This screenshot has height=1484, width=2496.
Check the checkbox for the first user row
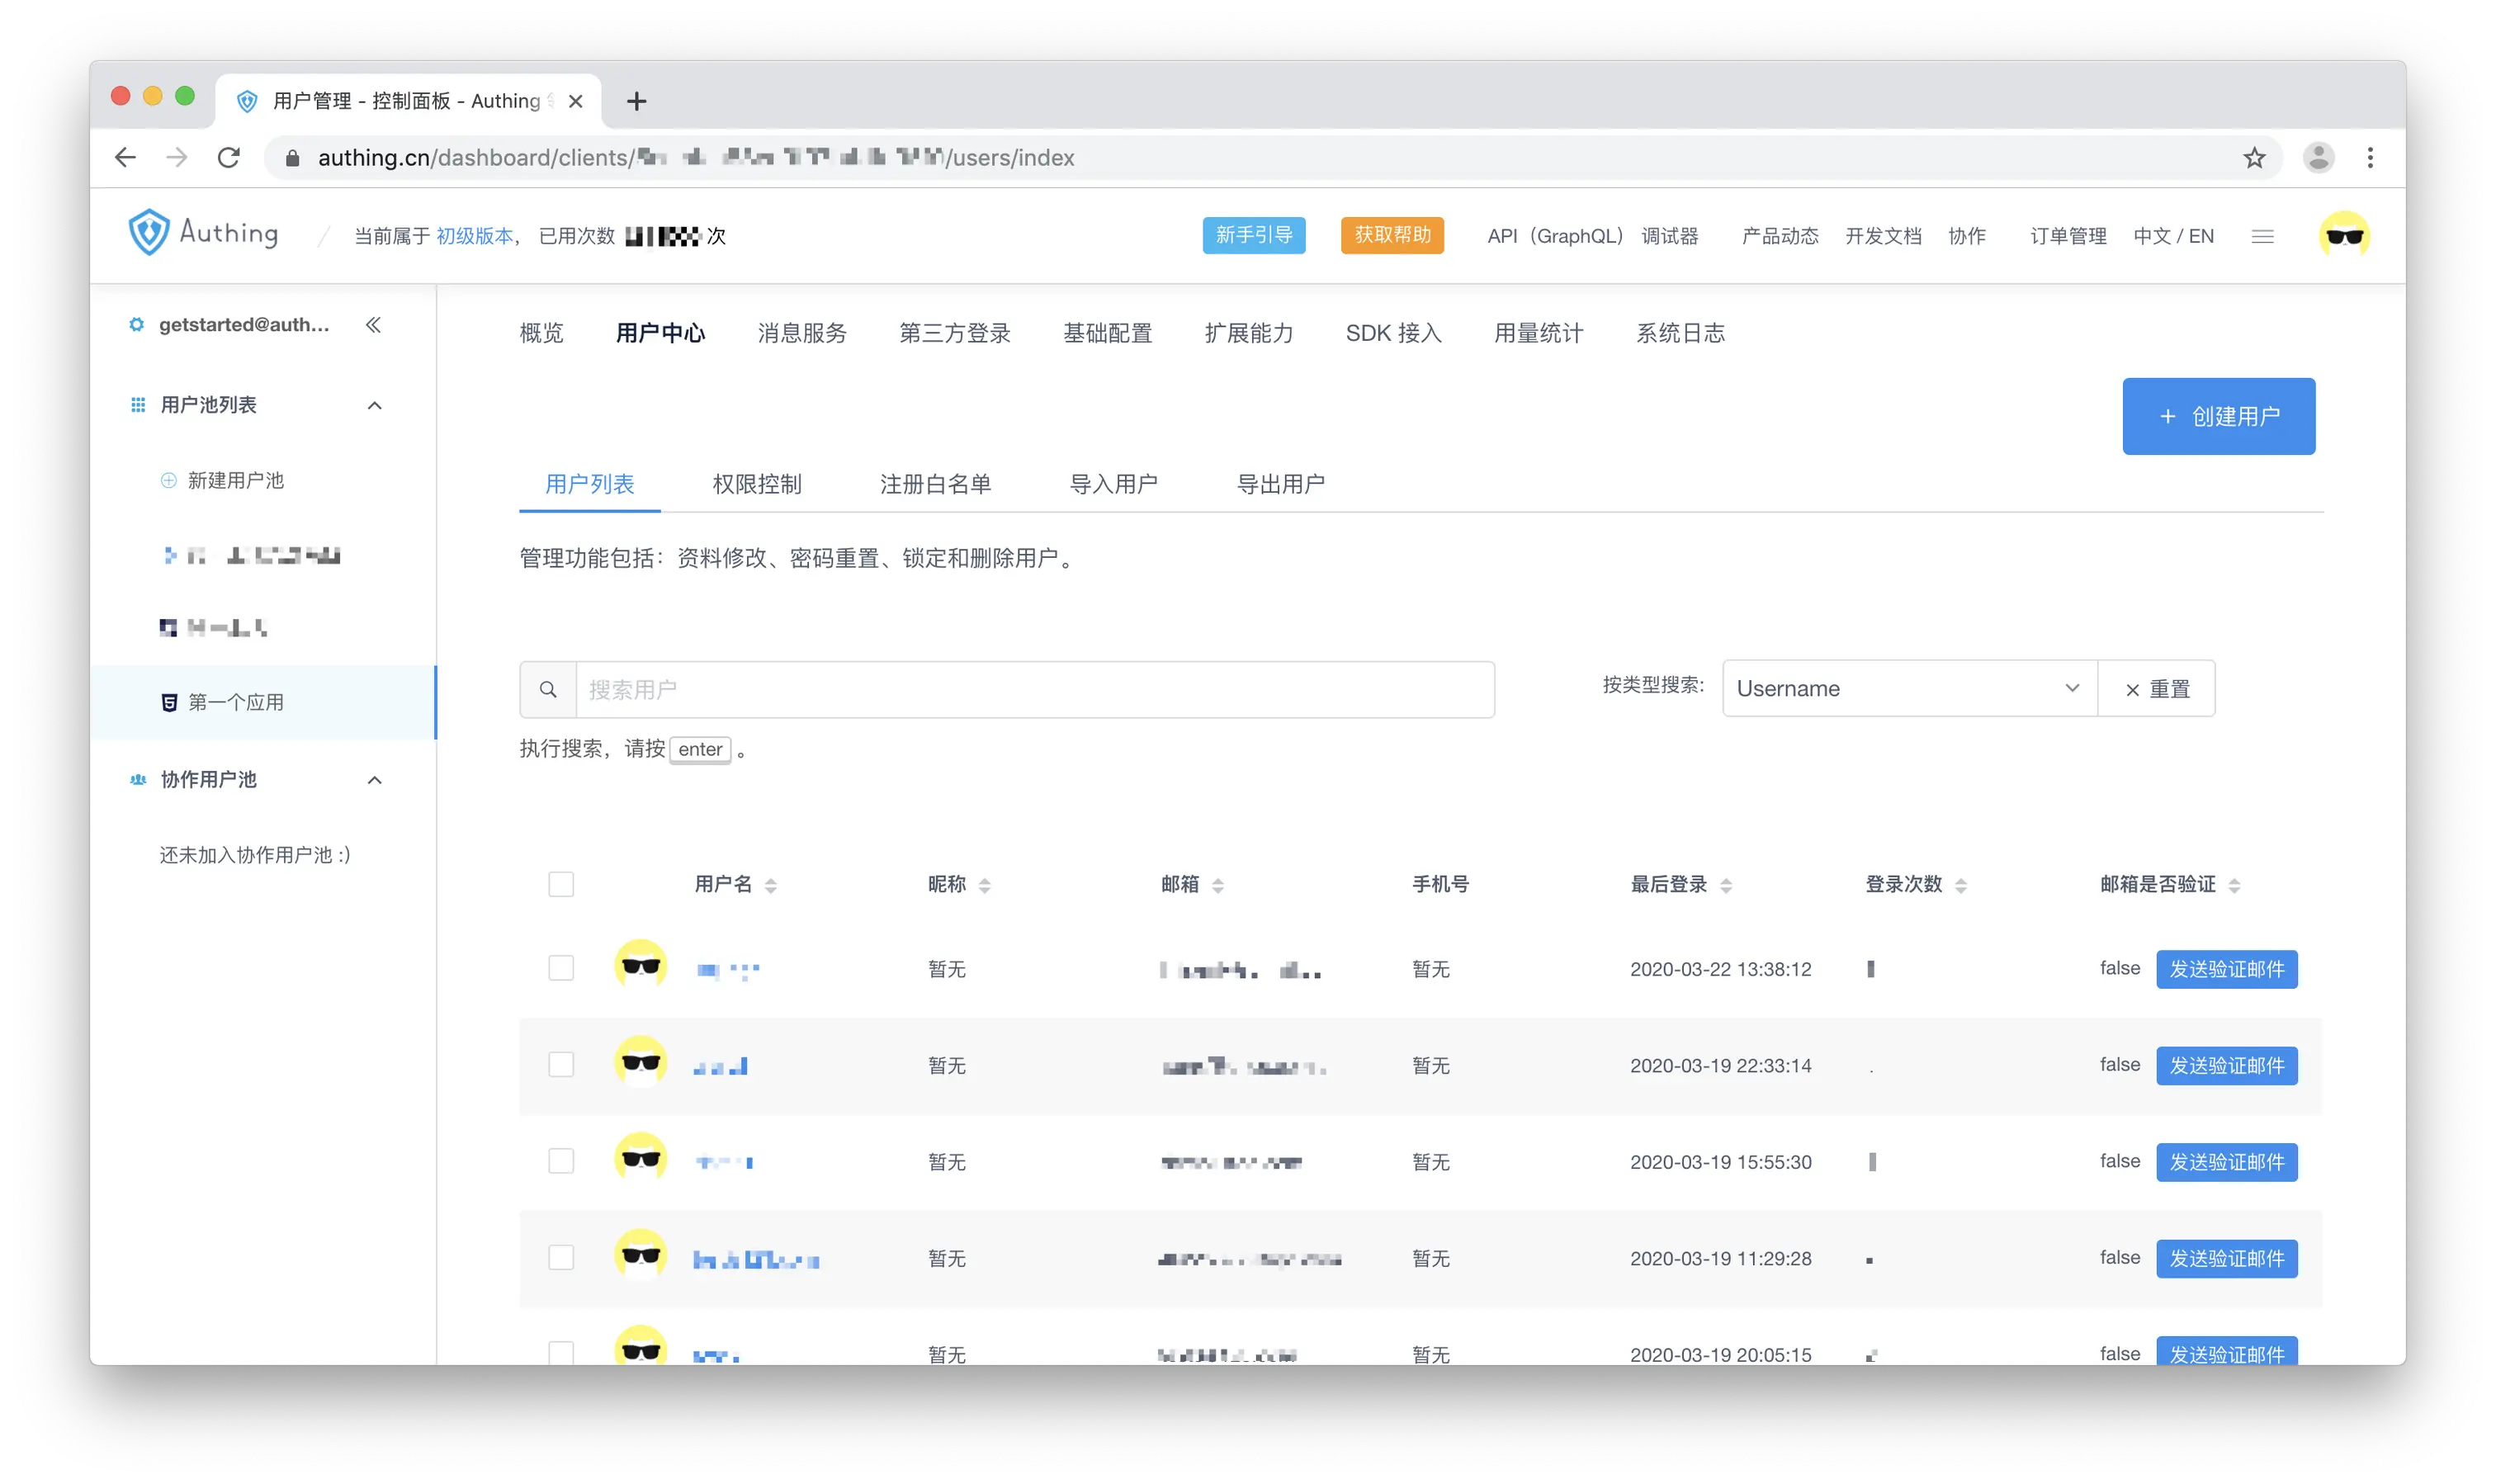pos(561,967)
